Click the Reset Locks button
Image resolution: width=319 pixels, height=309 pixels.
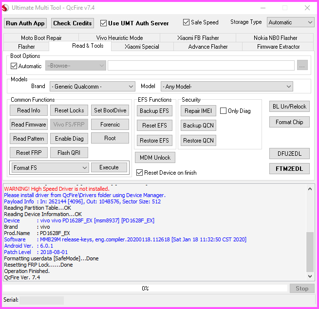[69, 110]
